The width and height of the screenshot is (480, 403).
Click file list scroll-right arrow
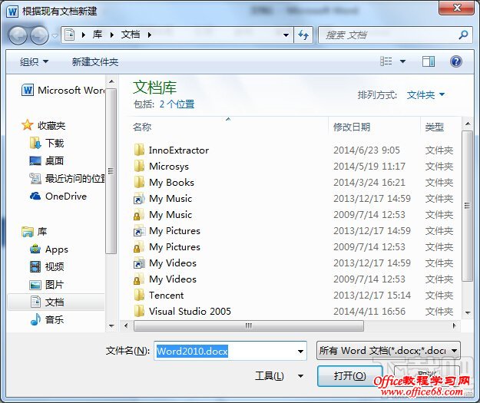coord(454,325)
